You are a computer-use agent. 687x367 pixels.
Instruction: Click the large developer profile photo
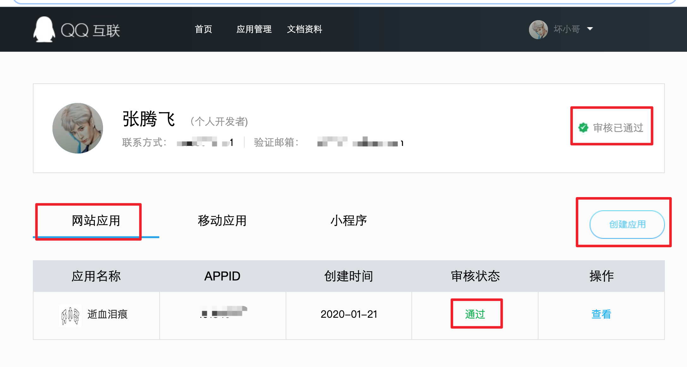pyautogui.click(x=78, y=128)
